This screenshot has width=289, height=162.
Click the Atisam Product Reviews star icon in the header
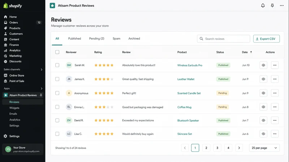coord(52,5)
